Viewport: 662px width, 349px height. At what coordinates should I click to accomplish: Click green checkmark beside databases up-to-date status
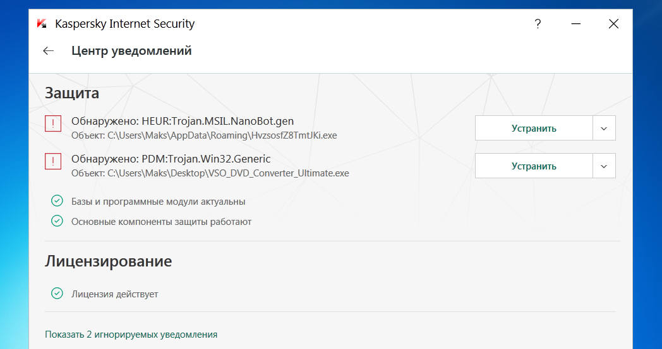(57, 202)
